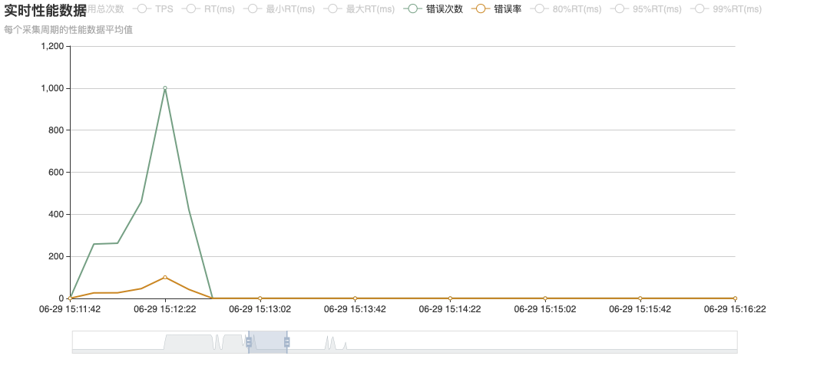Enable the 95%RT(ms) legend item
817x369 pixels.
(657, 9)
